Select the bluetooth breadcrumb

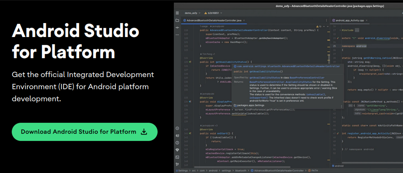[x=240, y=170]
